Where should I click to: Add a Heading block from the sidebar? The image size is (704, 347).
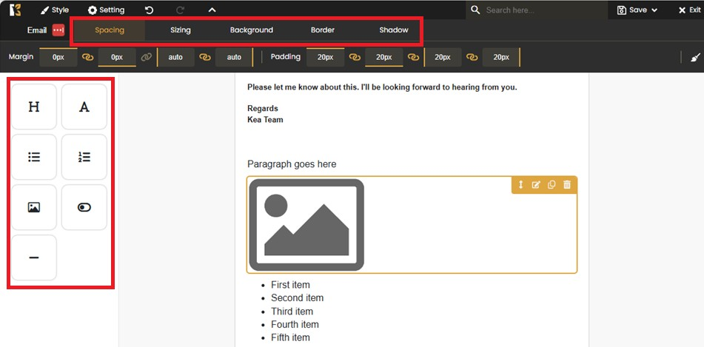(x=34, y=107)
